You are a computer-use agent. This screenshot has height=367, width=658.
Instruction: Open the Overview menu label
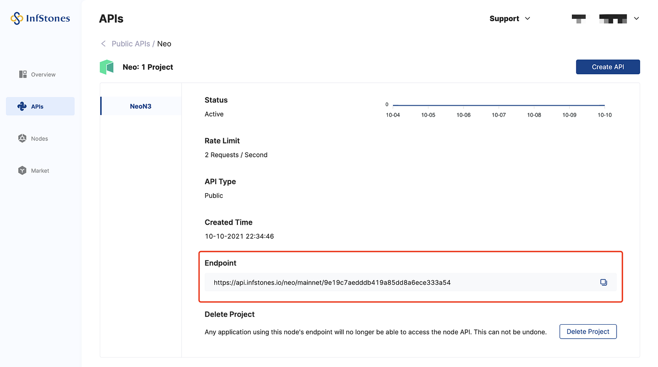[x=43, y=74]
